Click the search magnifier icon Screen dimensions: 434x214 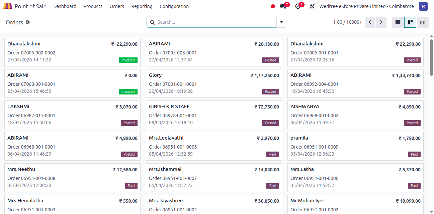tap(152, 22)
